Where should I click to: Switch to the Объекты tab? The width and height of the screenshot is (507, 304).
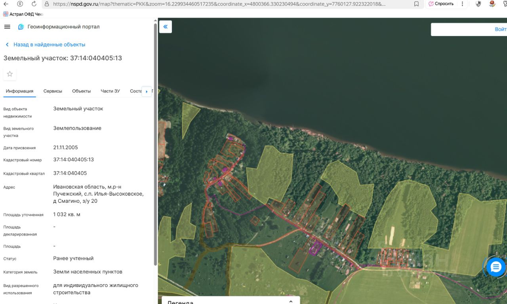click(81, 91)
